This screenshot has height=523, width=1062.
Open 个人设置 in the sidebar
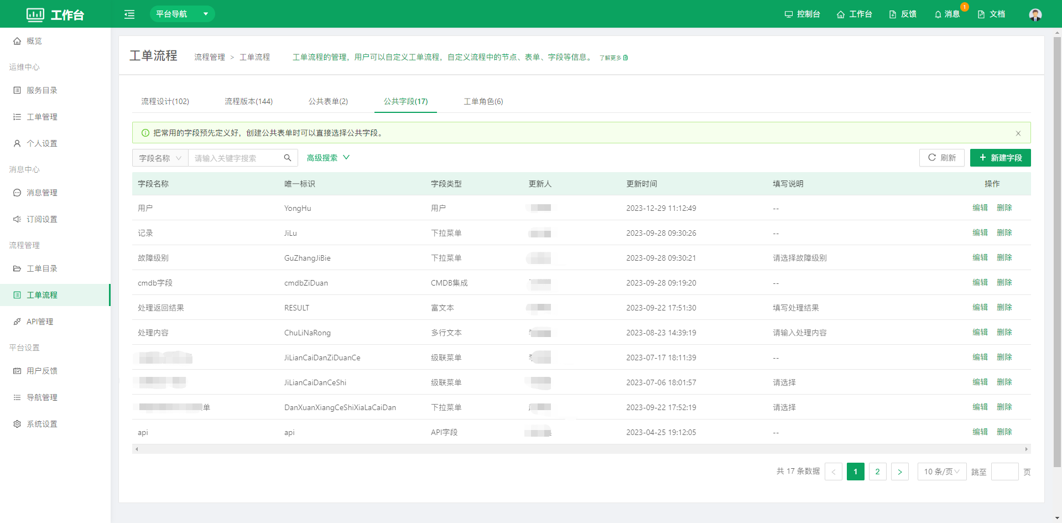[55, 143]
